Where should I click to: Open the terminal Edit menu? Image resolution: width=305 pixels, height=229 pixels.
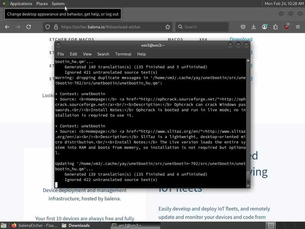point(74,54)
